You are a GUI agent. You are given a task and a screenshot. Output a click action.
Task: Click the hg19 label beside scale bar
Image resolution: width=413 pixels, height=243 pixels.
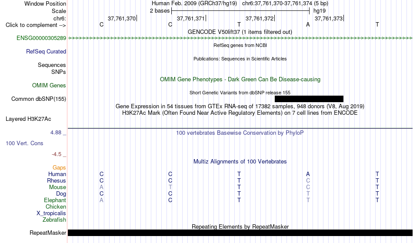coord(320,11)
